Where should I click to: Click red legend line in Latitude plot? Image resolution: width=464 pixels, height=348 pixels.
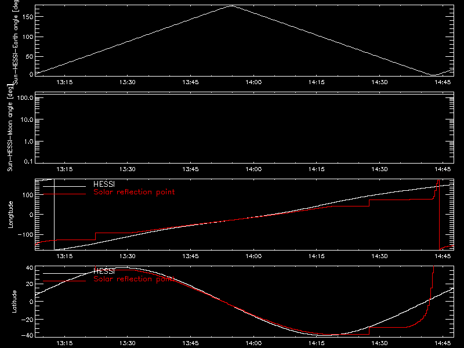point(64,281)
